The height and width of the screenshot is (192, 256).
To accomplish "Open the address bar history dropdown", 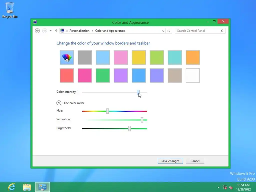I will pos(163,31).
